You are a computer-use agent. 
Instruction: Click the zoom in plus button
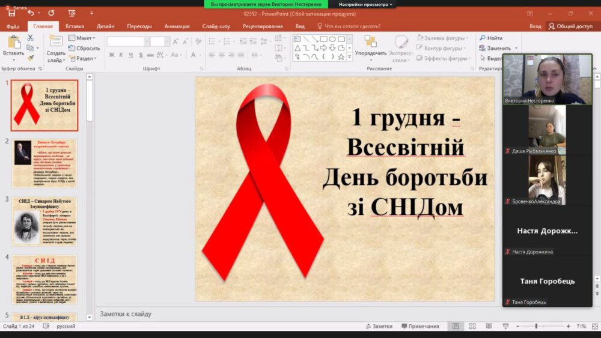(568, 326)
